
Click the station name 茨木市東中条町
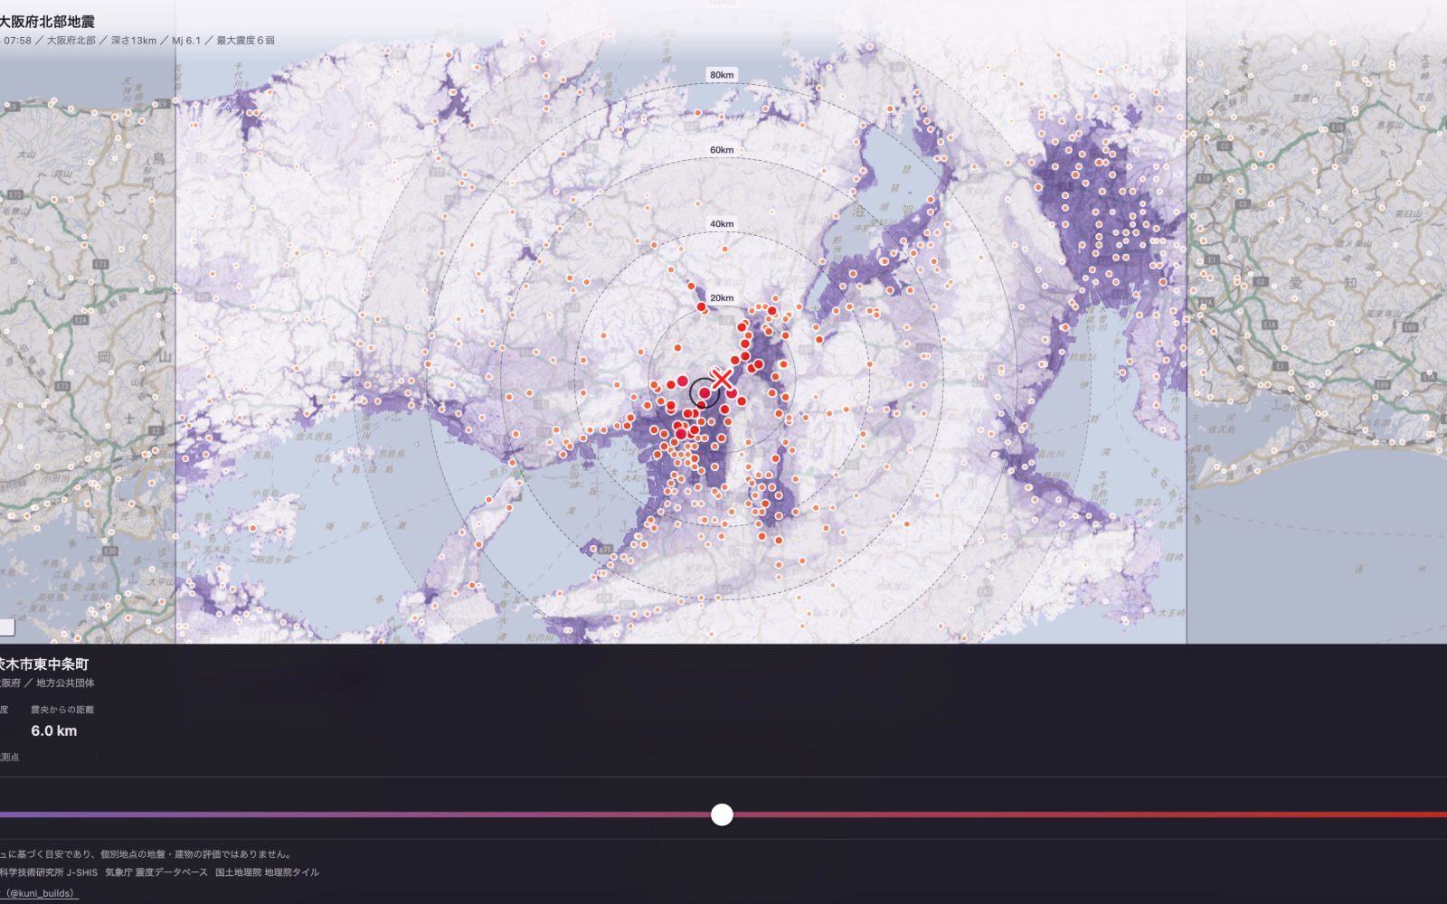[43, 664]
